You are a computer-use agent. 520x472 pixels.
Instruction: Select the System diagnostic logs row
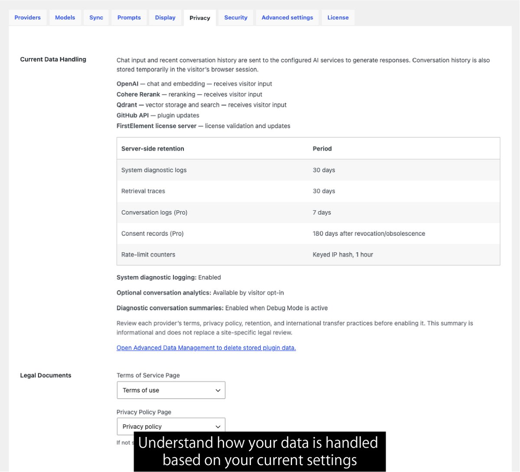(x=308, y=170)
